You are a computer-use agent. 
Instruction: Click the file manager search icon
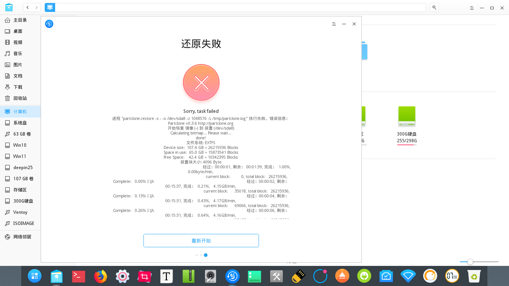coord(434,7)
